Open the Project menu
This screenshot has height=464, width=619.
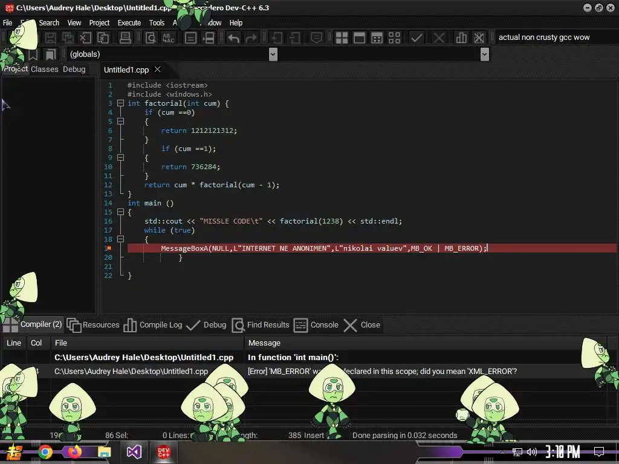coord(99,23)
